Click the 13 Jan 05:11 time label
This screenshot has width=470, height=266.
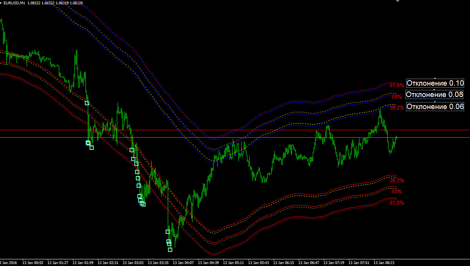[x=234, y=263]
